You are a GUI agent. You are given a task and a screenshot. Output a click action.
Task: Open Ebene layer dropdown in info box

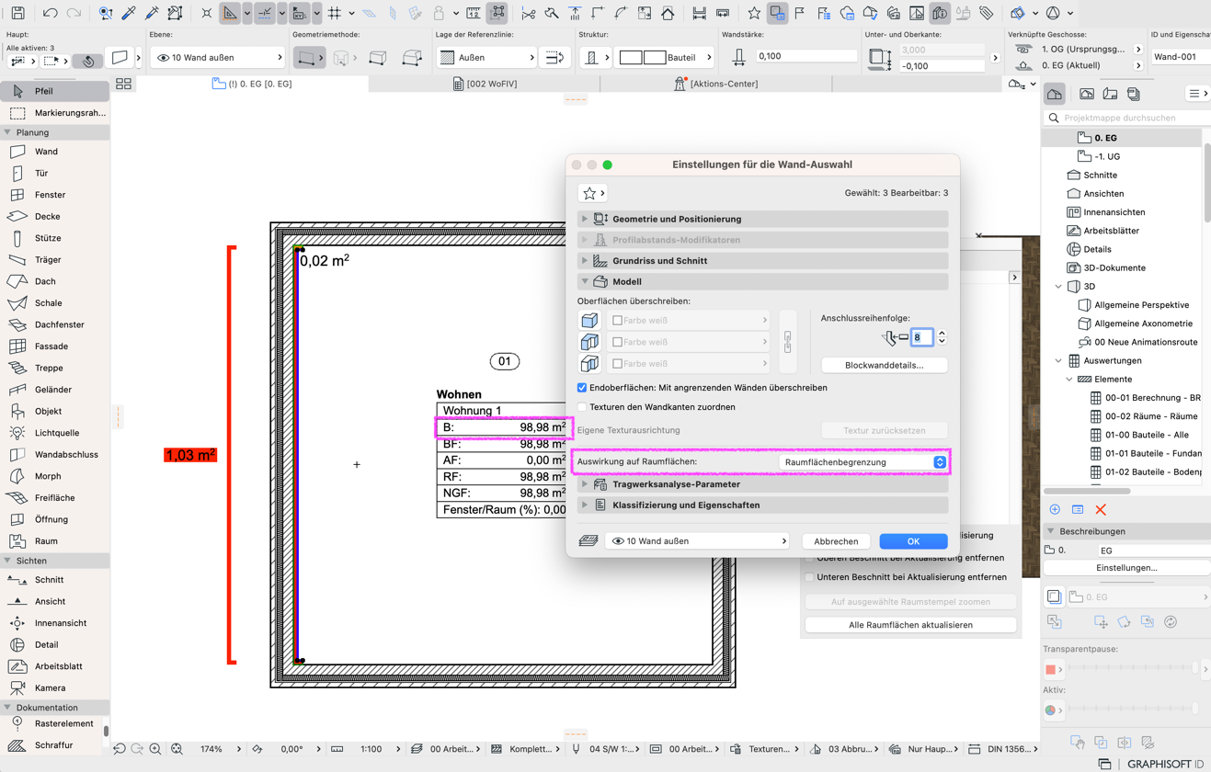click(218, 57)
